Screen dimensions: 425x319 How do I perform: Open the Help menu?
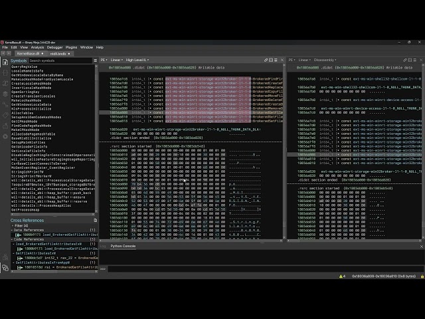tap(100, 47)
